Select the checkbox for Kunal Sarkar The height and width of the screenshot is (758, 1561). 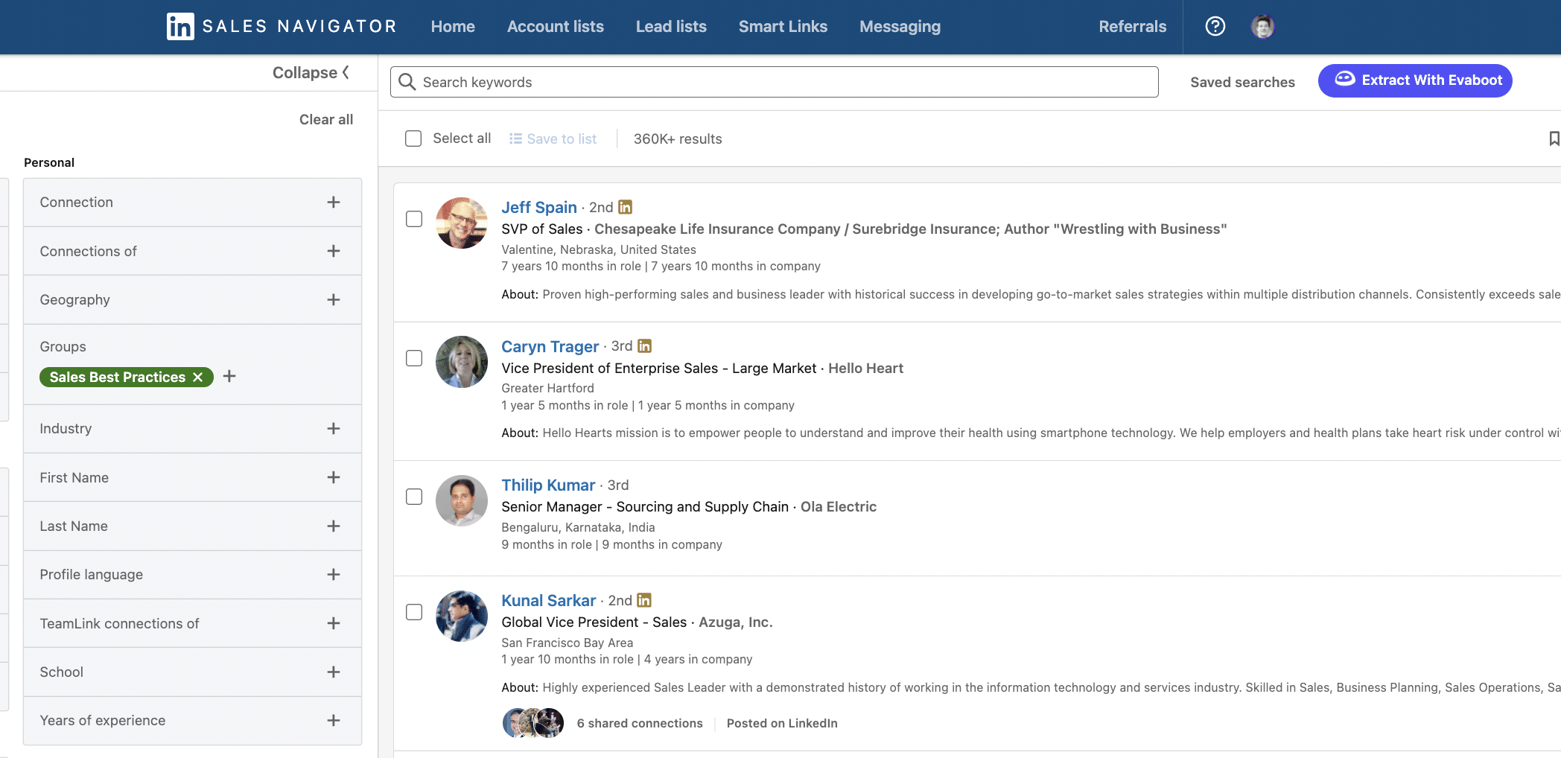pyautogui.click(x=414, y=612)
